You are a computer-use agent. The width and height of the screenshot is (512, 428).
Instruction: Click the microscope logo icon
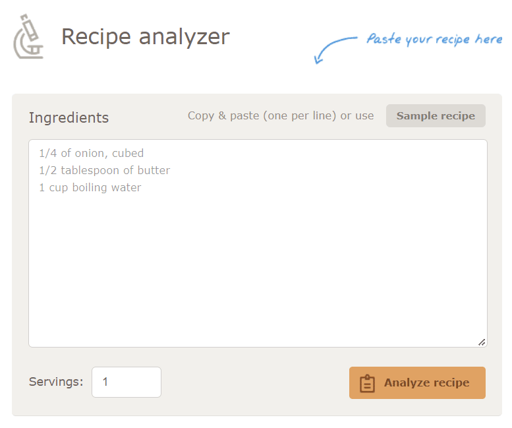28,36
